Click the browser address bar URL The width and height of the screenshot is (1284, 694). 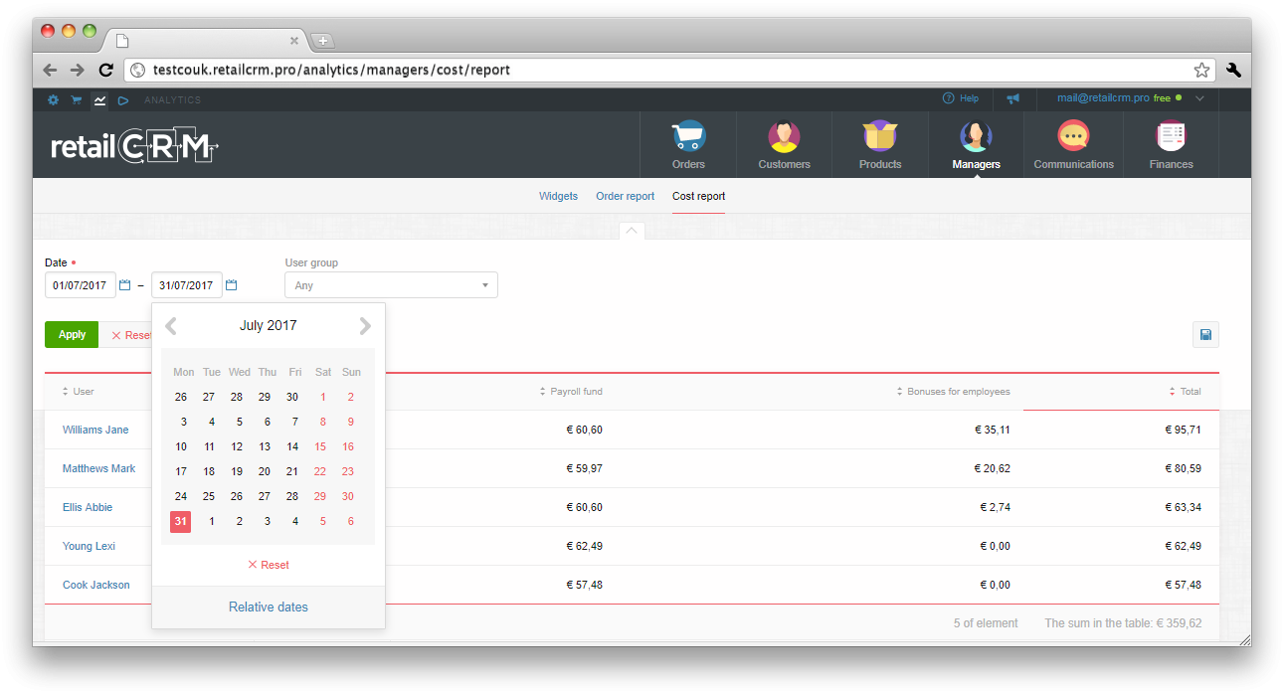pyautogui.click(x=332, y=70)
